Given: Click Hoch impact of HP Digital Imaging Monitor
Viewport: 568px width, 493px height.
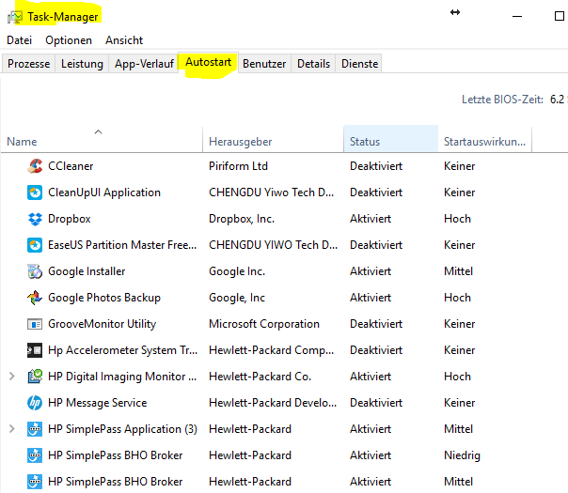Looking at the screenshot, I should click(458, 377).
